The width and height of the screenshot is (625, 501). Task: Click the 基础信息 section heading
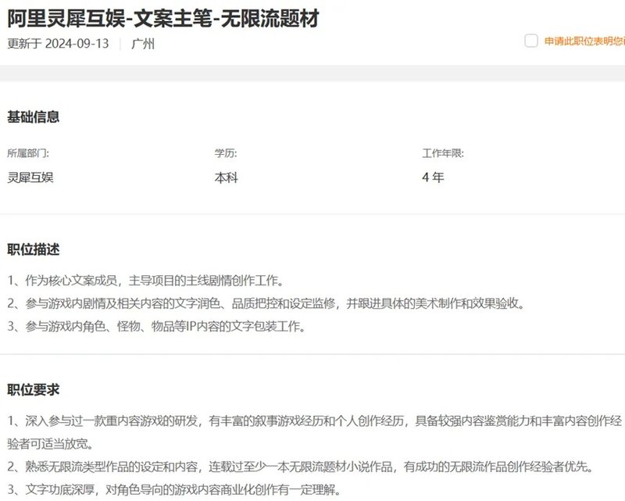[x=33, y=116]
